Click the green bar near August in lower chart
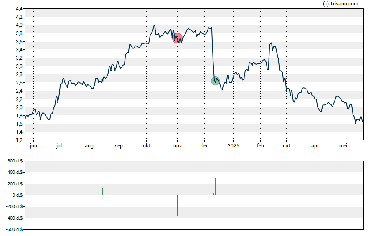Screen dimensions: 371x236 click(x=103, y=191)
